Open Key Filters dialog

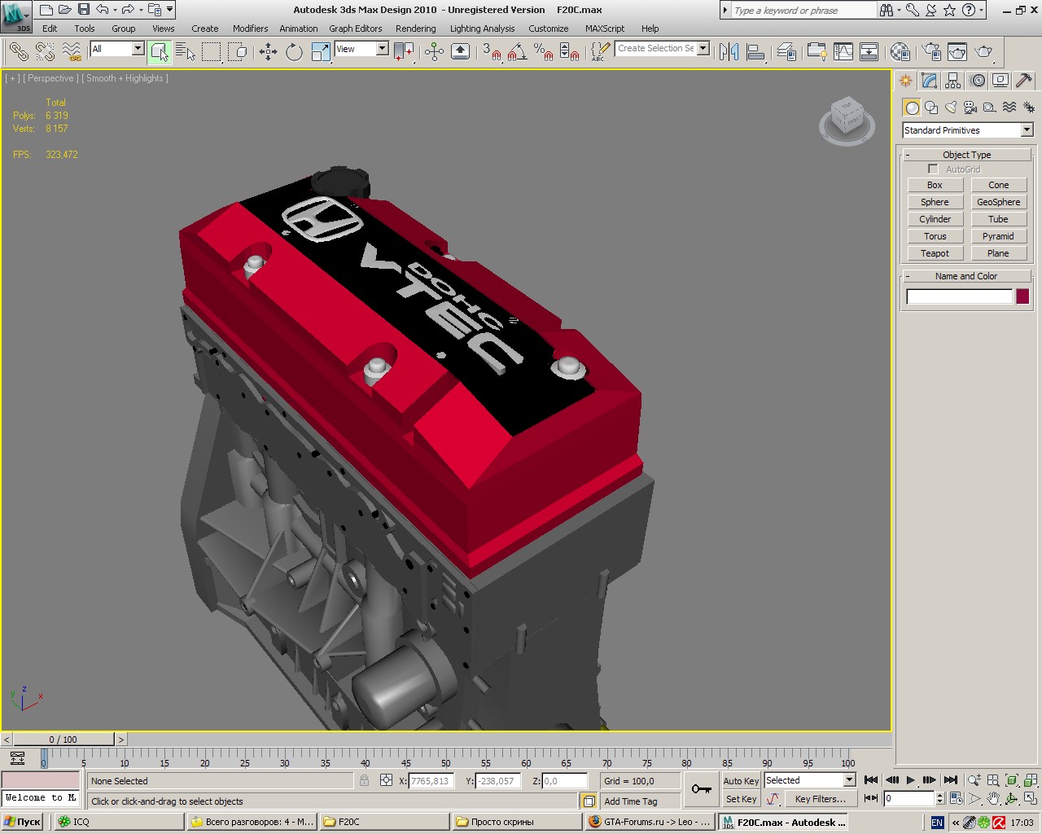click(x=820, y=799)
